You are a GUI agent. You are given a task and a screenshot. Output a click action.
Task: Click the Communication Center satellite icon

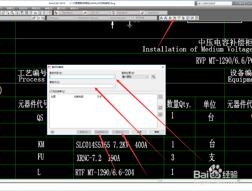(x=245, y=3)
